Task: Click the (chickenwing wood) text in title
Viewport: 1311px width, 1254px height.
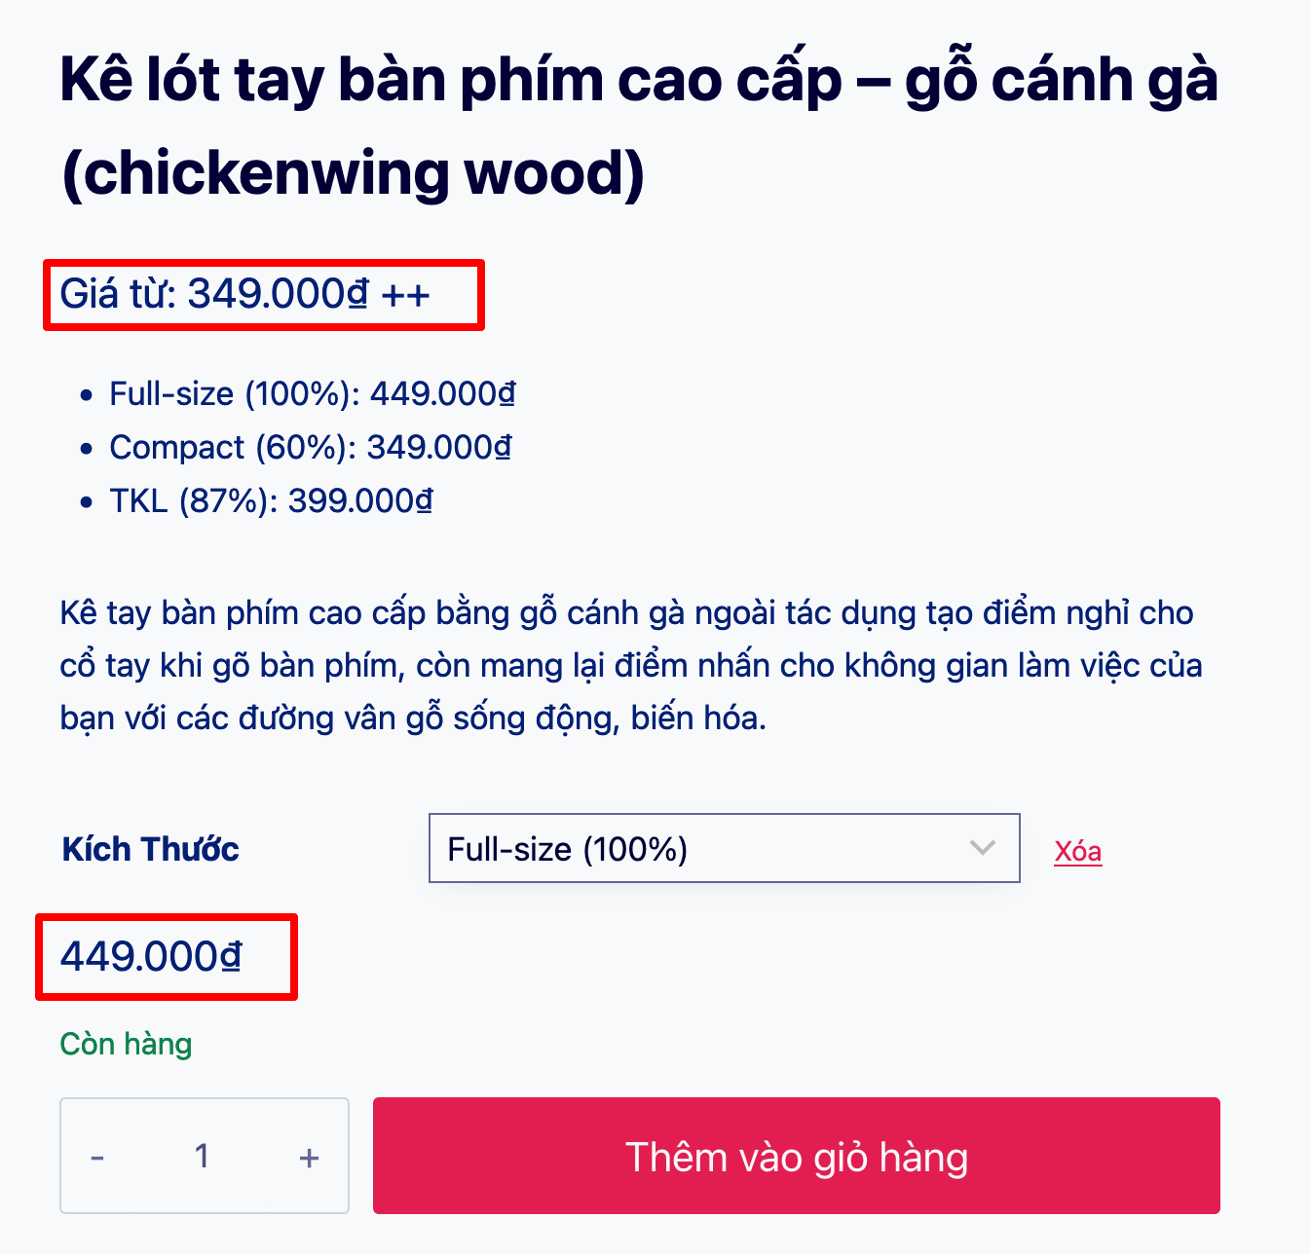Action: (x=353, y=173)
